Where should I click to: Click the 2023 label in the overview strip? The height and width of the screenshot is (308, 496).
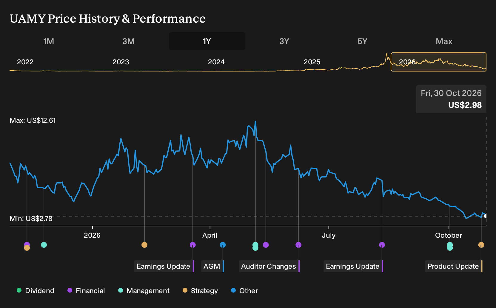pos(121,62)
